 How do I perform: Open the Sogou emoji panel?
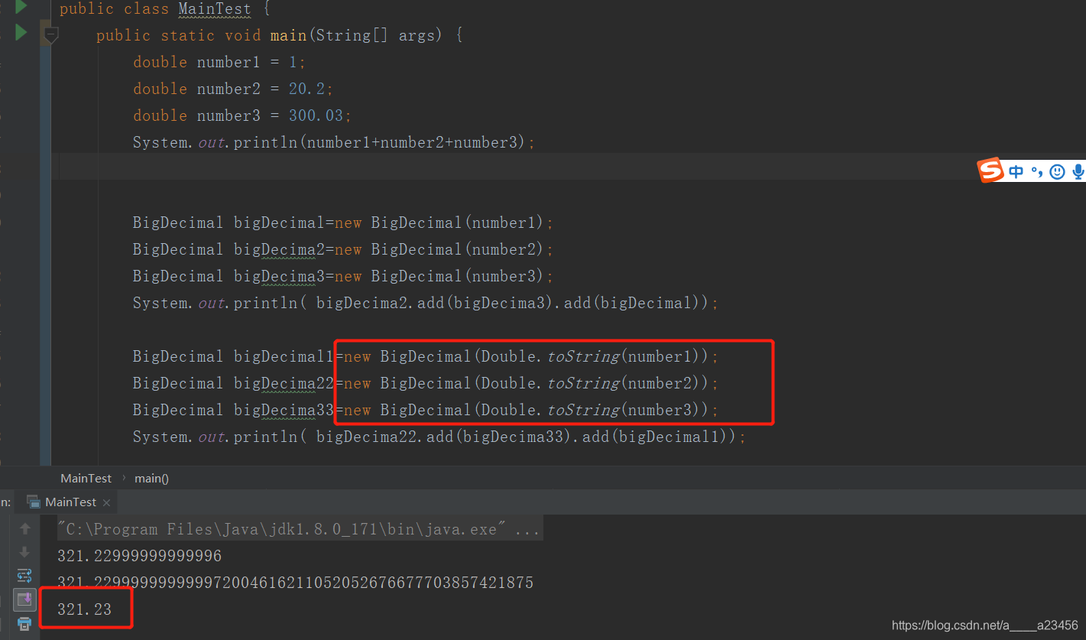pos(1057,171)
